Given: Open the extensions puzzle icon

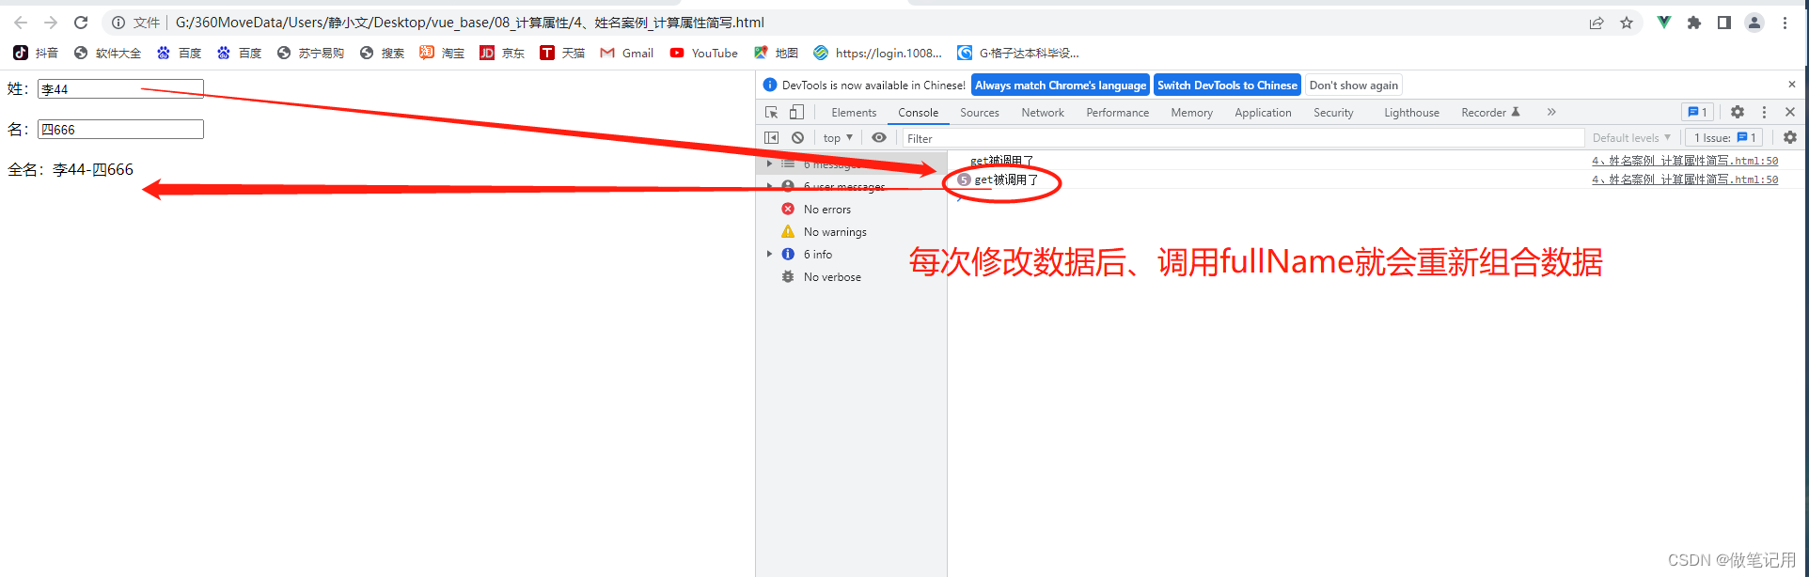Looking at the screenshot, I should [x=1694, y=23].
